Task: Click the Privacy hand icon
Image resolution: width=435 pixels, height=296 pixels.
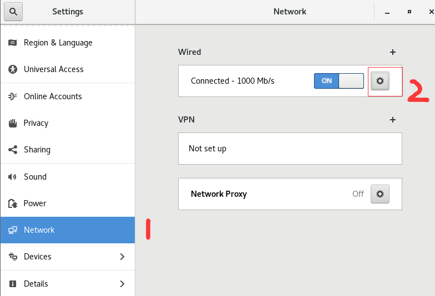Action: coord(13,123)
